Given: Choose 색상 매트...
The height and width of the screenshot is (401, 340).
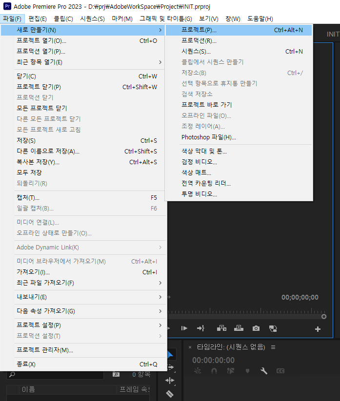Looking at the screenshot, I should click(239, 172).
